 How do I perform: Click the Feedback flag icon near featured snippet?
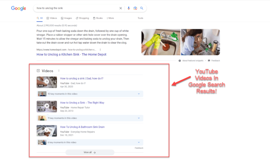coord(209,61)
